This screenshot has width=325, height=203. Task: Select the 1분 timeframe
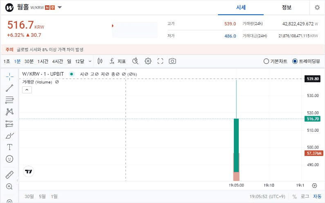(17, 61)
